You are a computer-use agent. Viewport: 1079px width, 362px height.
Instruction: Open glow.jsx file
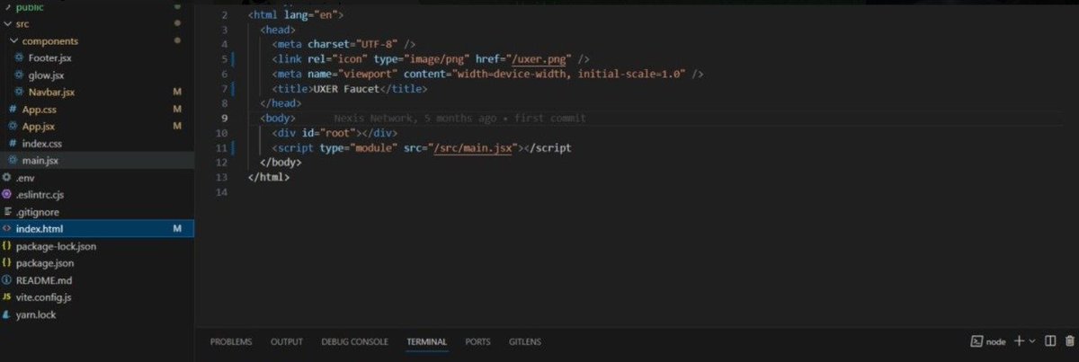97,75
